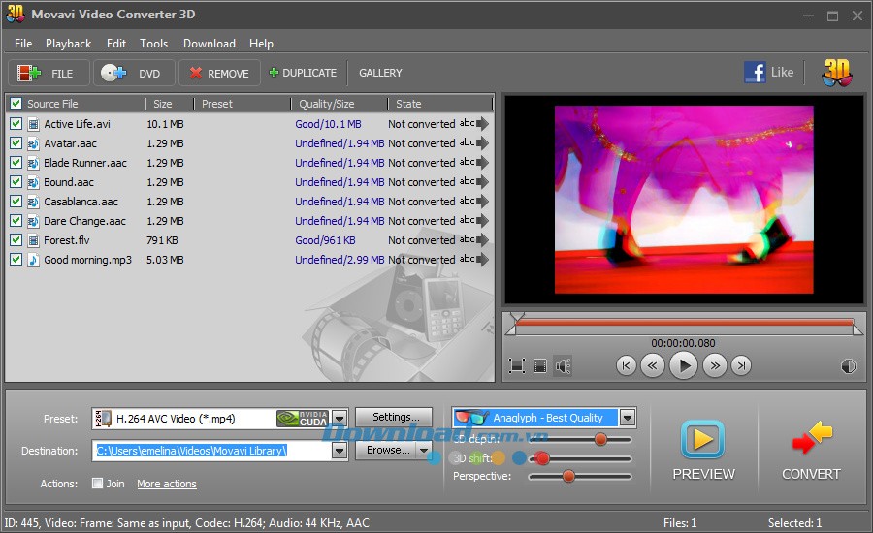Click the REMOVE button with red X
The width and height of the screenshot is (873, 533).
pyautogui.click(x=219, y=73)
